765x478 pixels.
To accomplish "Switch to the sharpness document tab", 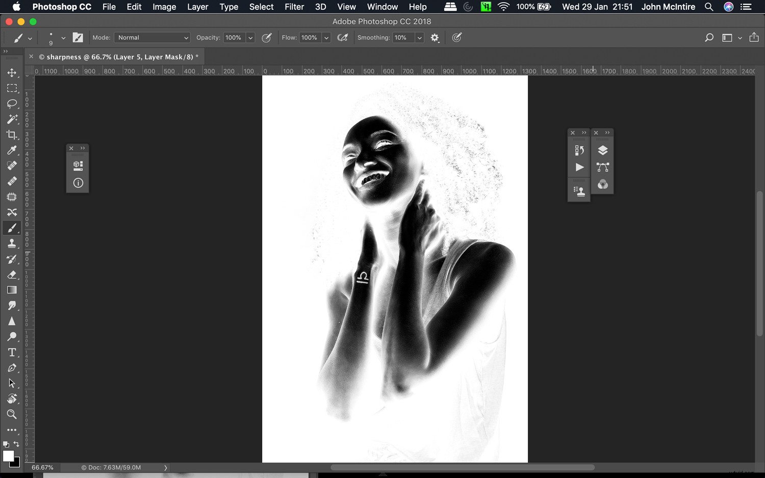I will point(117,57).
